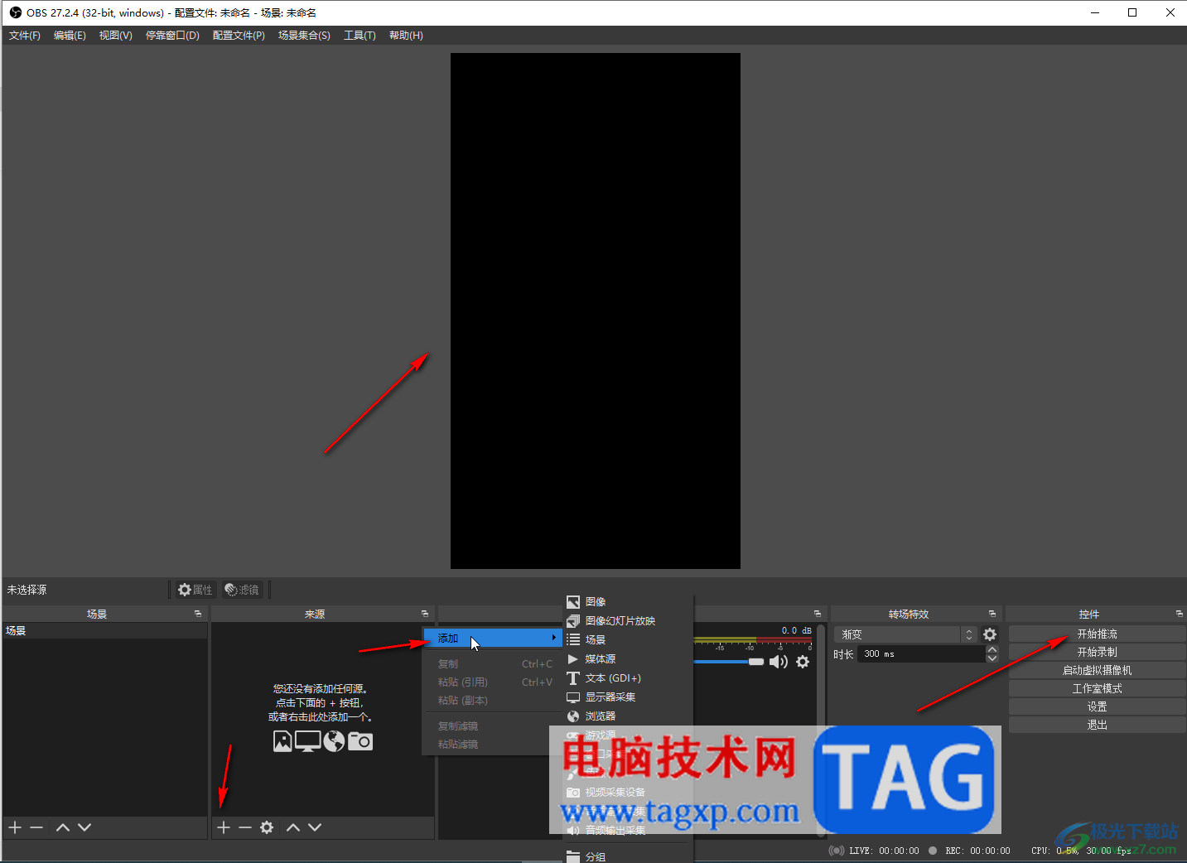The height and width of the screenshot is (863, 1187).
Task: Open transition properties gear icon
Action: [x=990, y=634]
